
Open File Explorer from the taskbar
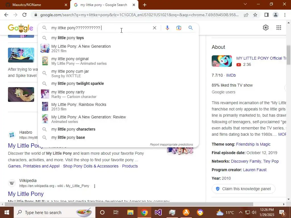130,212
